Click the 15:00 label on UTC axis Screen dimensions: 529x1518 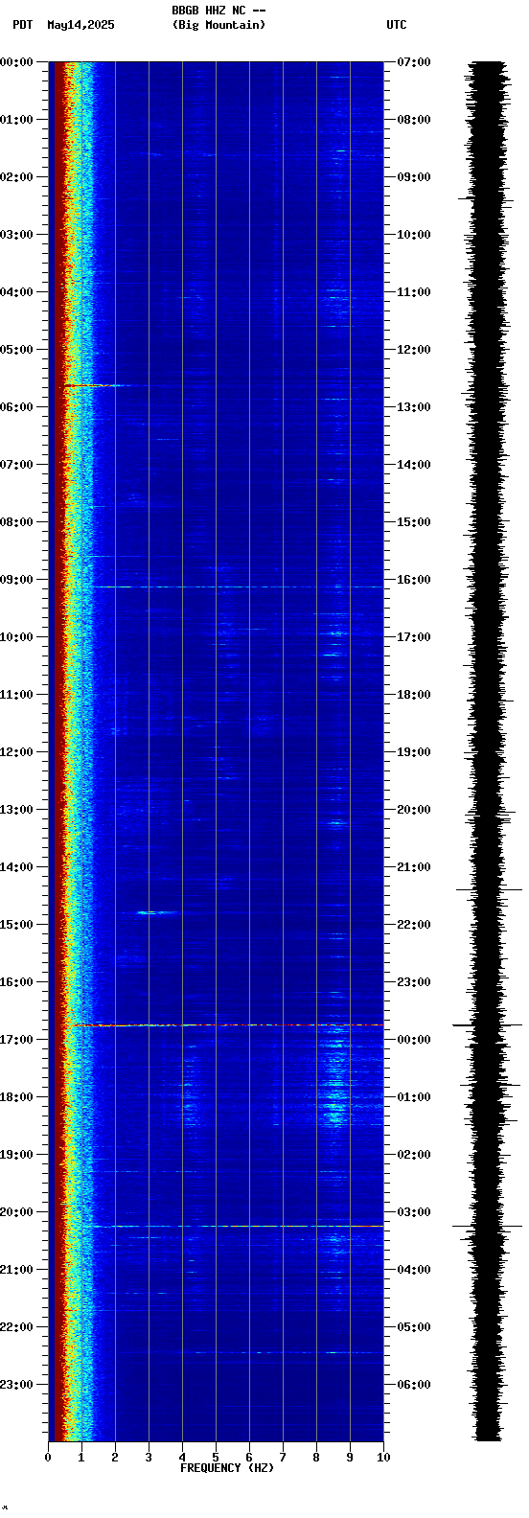pyautogui.click(x=414, y=522)
